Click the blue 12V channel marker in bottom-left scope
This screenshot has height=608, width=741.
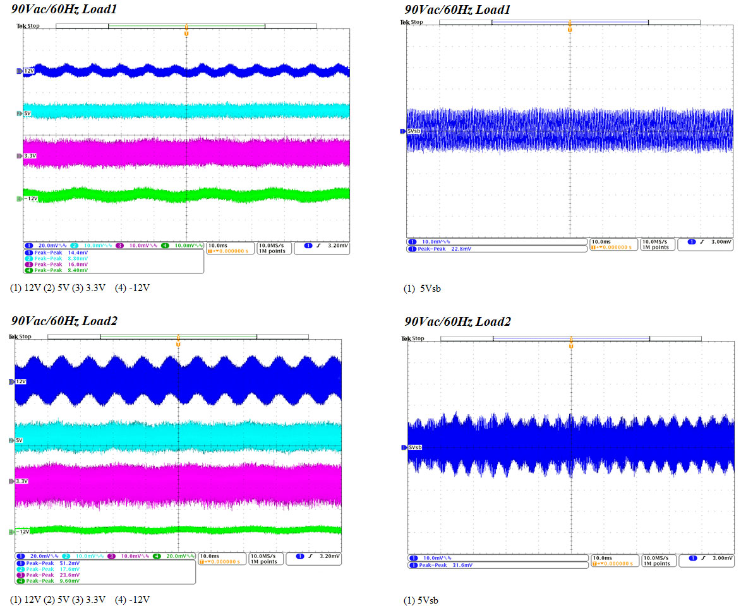coord(20,382)
